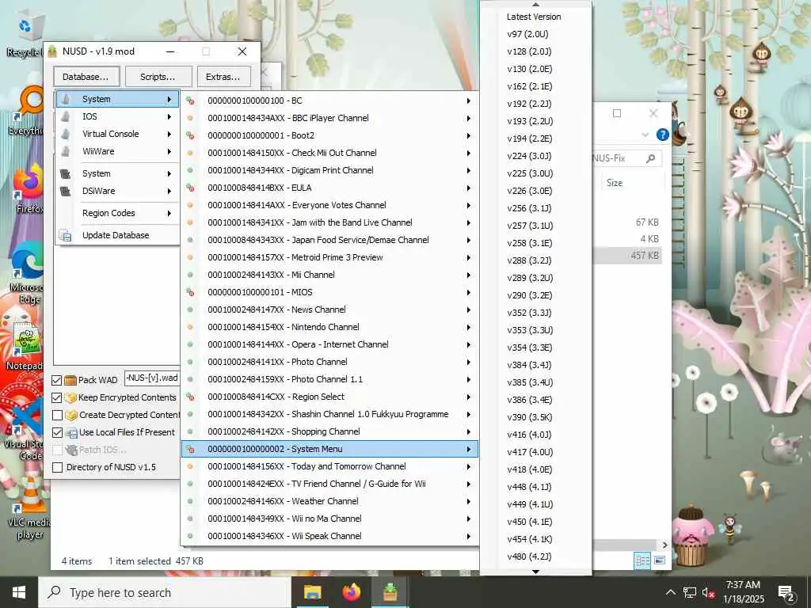Screen dimensions: 811x608
Task: Check Directory of NUSD v1.5 checkbox
Action: 57,468
